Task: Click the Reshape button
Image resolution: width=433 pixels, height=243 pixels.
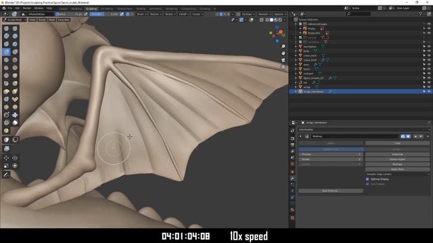Action: [397, 165]
